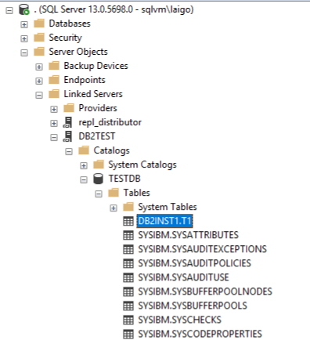Image resolution: width=310 pixels, height=340 pixels.
Task: Select the Catalogs label
Action: [111, 150]
